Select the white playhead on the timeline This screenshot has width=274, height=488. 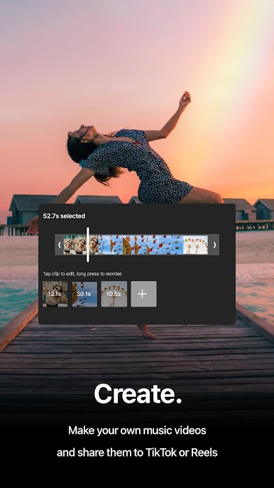[x=88, y=244]
